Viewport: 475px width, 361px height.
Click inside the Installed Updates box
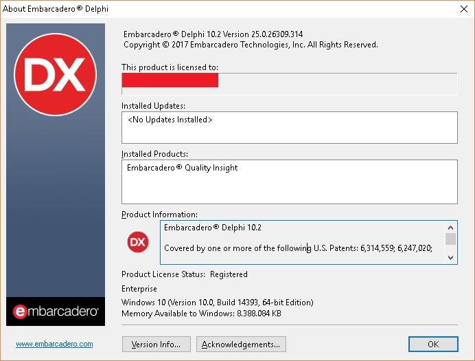coord(290,127)
